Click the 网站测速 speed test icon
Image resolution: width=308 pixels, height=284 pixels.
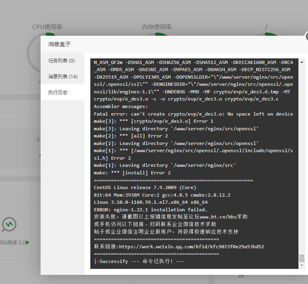pos(9,224)
